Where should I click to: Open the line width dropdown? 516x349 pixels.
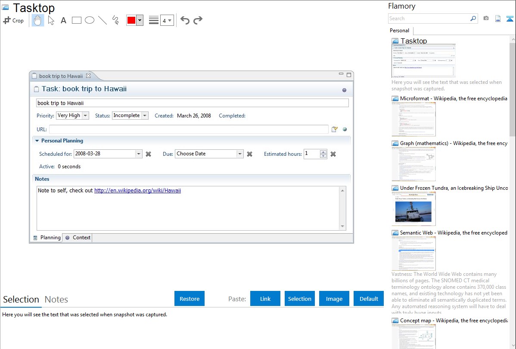(167, 20)
